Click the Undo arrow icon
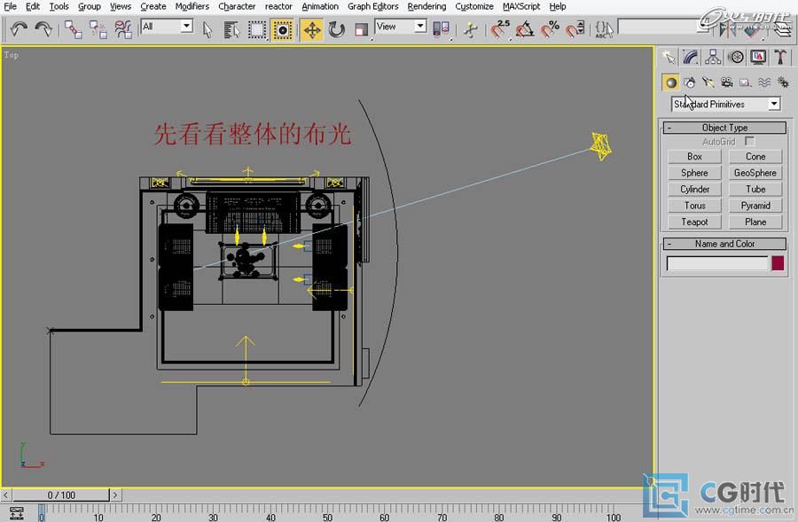The width and height of the screenshot is (798, 522). click(19, 29)
